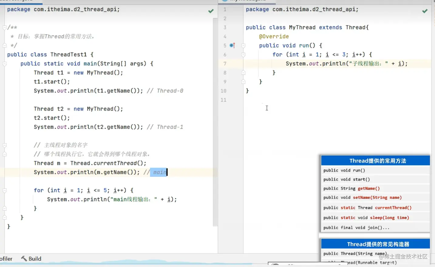This screenshot has height=267, width=435.
Task: Click 'Thread t1 = new MyThread();' line
Action: tap(78, 73)
